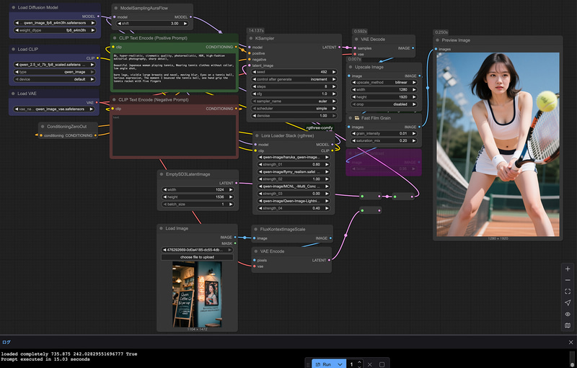Collapse the Upscale Image node via its title dot
577x368 pixels.
[x=351, y=67]
